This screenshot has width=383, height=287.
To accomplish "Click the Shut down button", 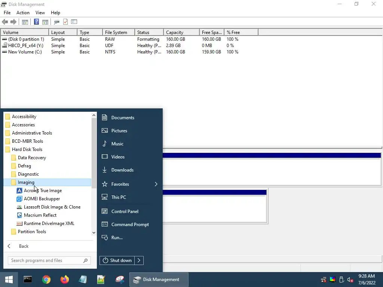I will pos(117,260).
